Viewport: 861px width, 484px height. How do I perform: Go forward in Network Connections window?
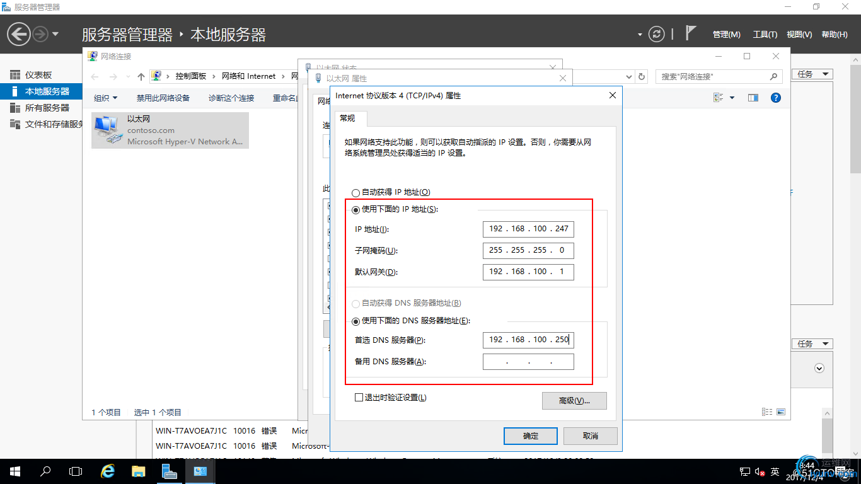click(x=113, y=77)
